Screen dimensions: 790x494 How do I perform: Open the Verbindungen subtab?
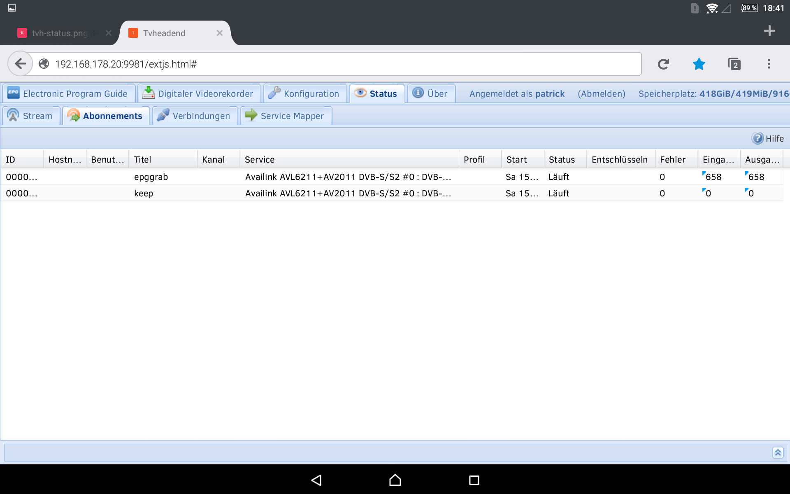click(195, 116)
